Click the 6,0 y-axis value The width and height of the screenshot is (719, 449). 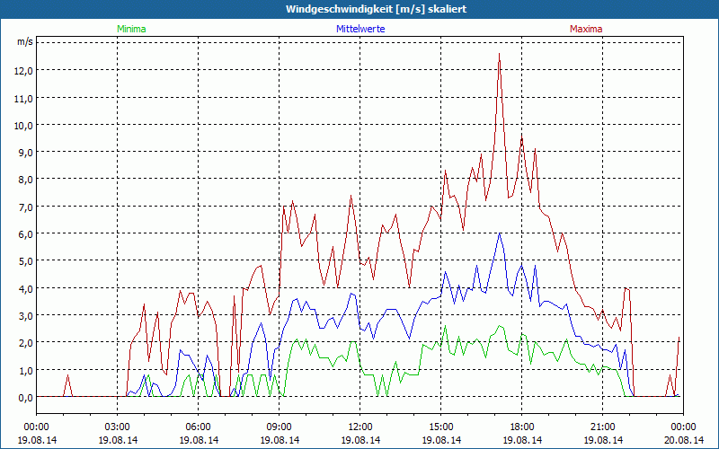(26, 233)
